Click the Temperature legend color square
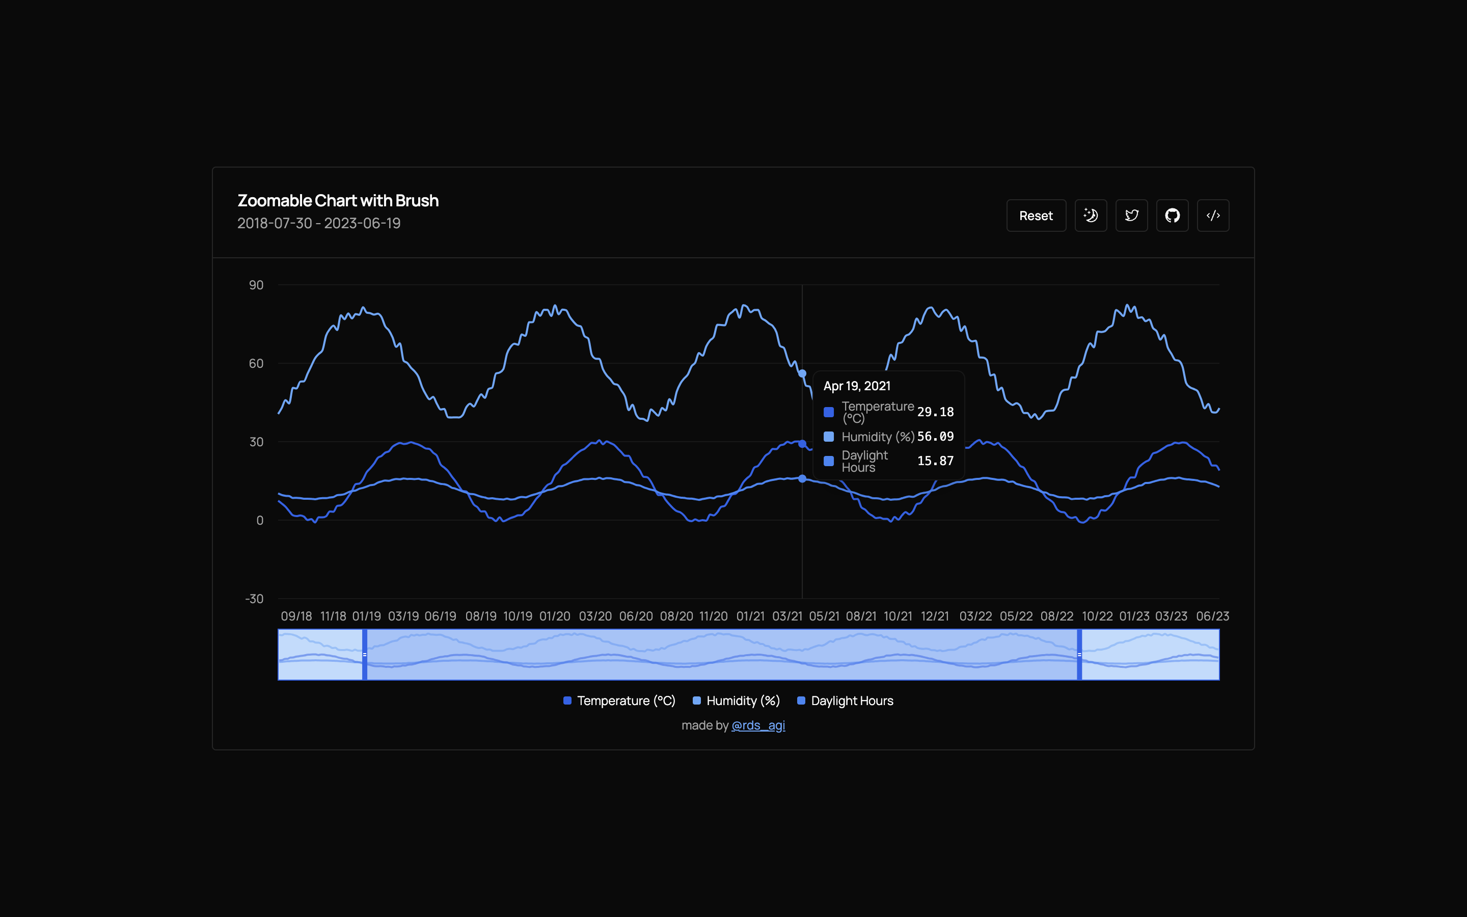This screenshot has width=1467, height=917. (x=567, y=700)
